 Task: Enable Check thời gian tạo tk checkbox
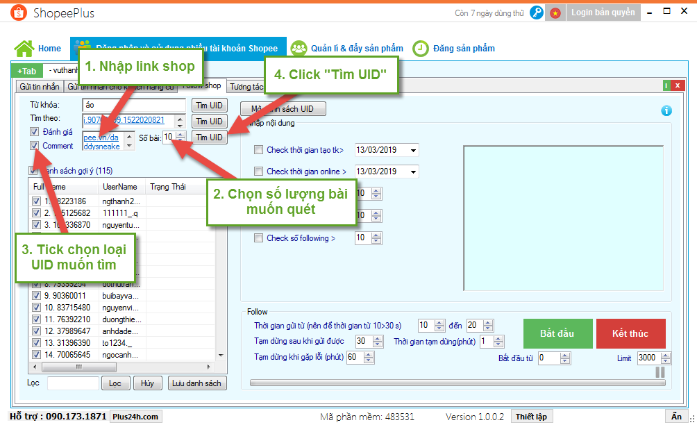(x=259, y=150)
